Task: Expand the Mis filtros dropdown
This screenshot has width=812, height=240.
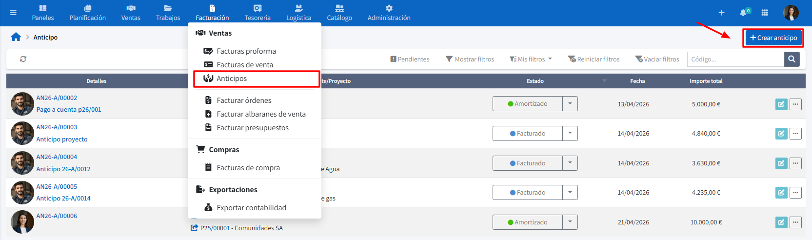Action: 531,59
